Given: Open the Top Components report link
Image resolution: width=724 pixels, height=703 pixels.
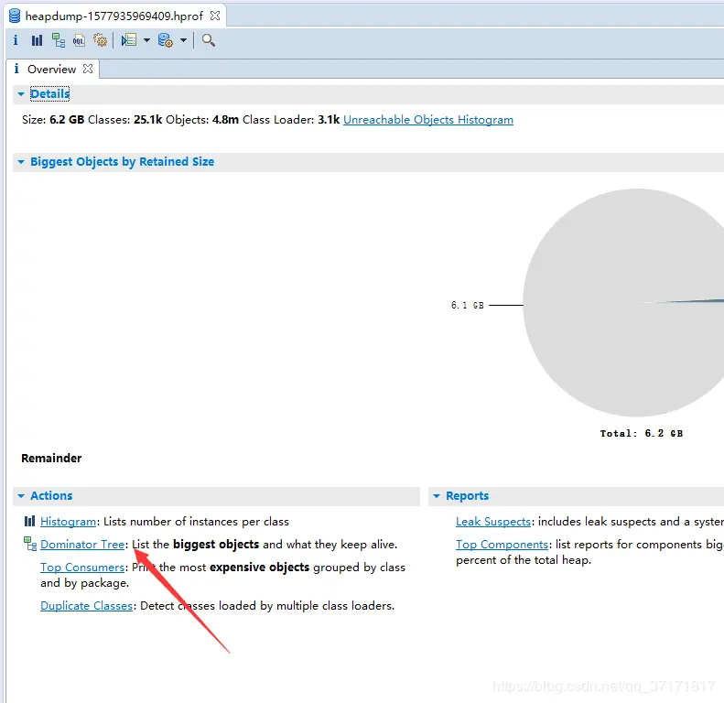Looking at the screenshot, I should pos(502,545).
